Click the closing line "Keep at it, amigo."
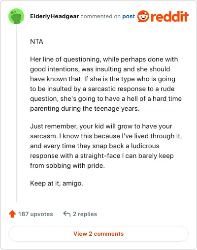 pos(57,183)
